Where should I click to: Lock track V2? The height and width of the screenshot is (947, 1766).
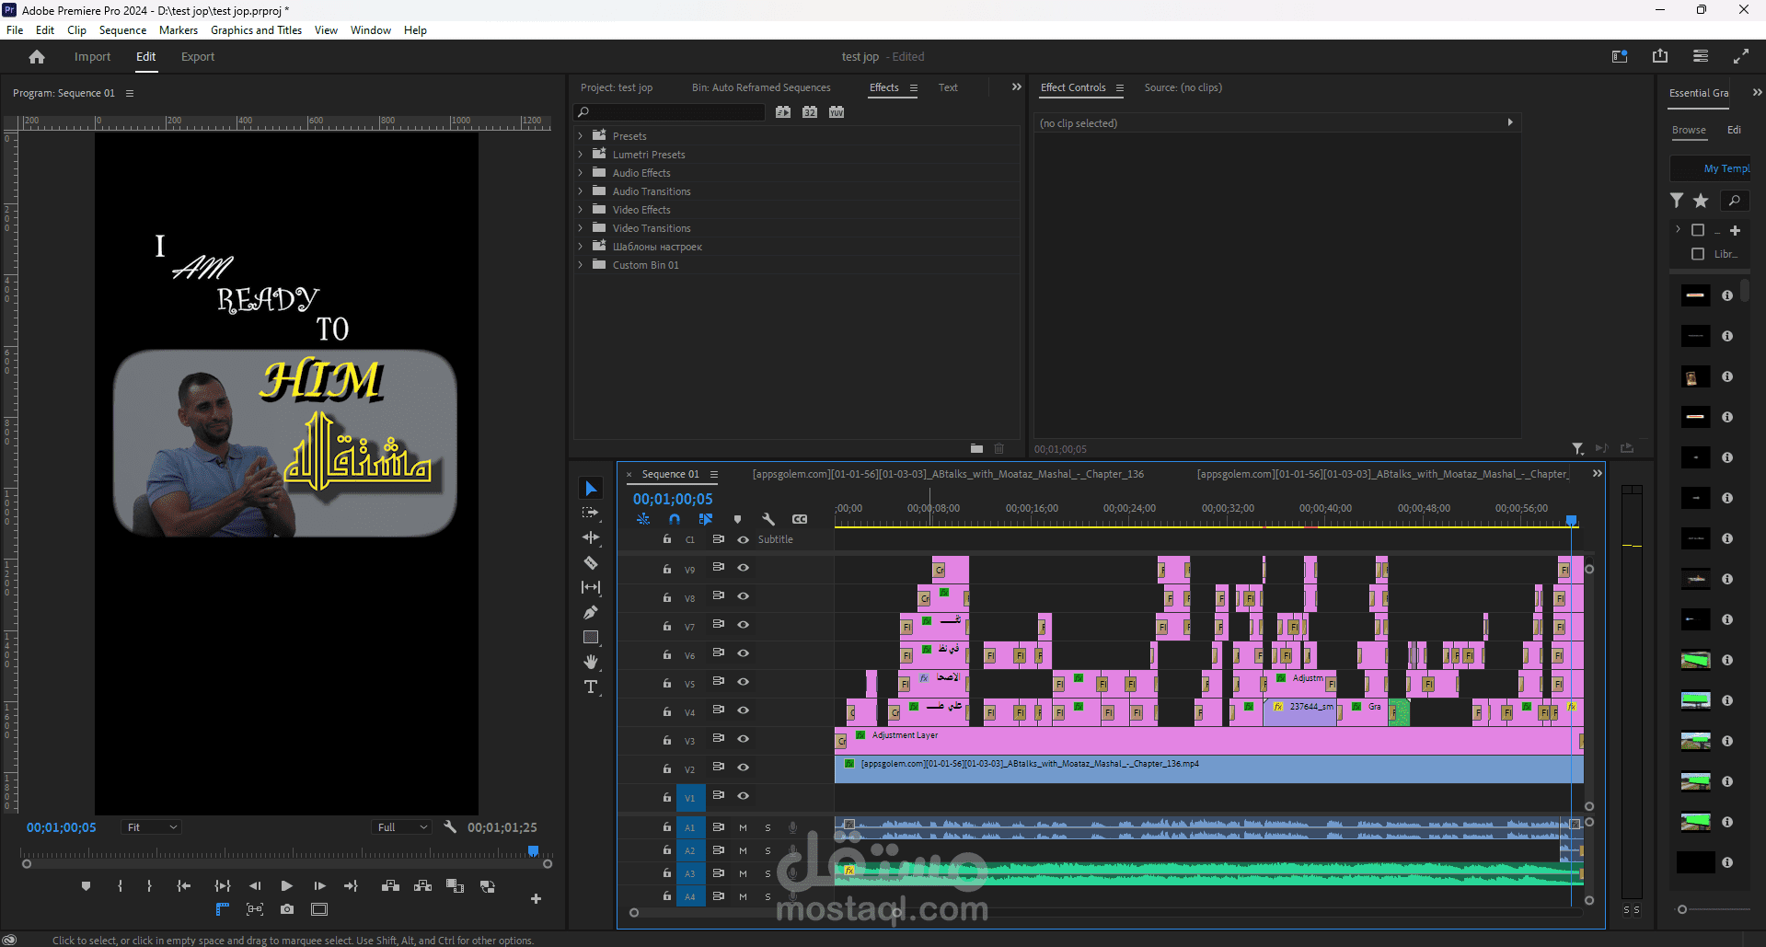point(667,768)
